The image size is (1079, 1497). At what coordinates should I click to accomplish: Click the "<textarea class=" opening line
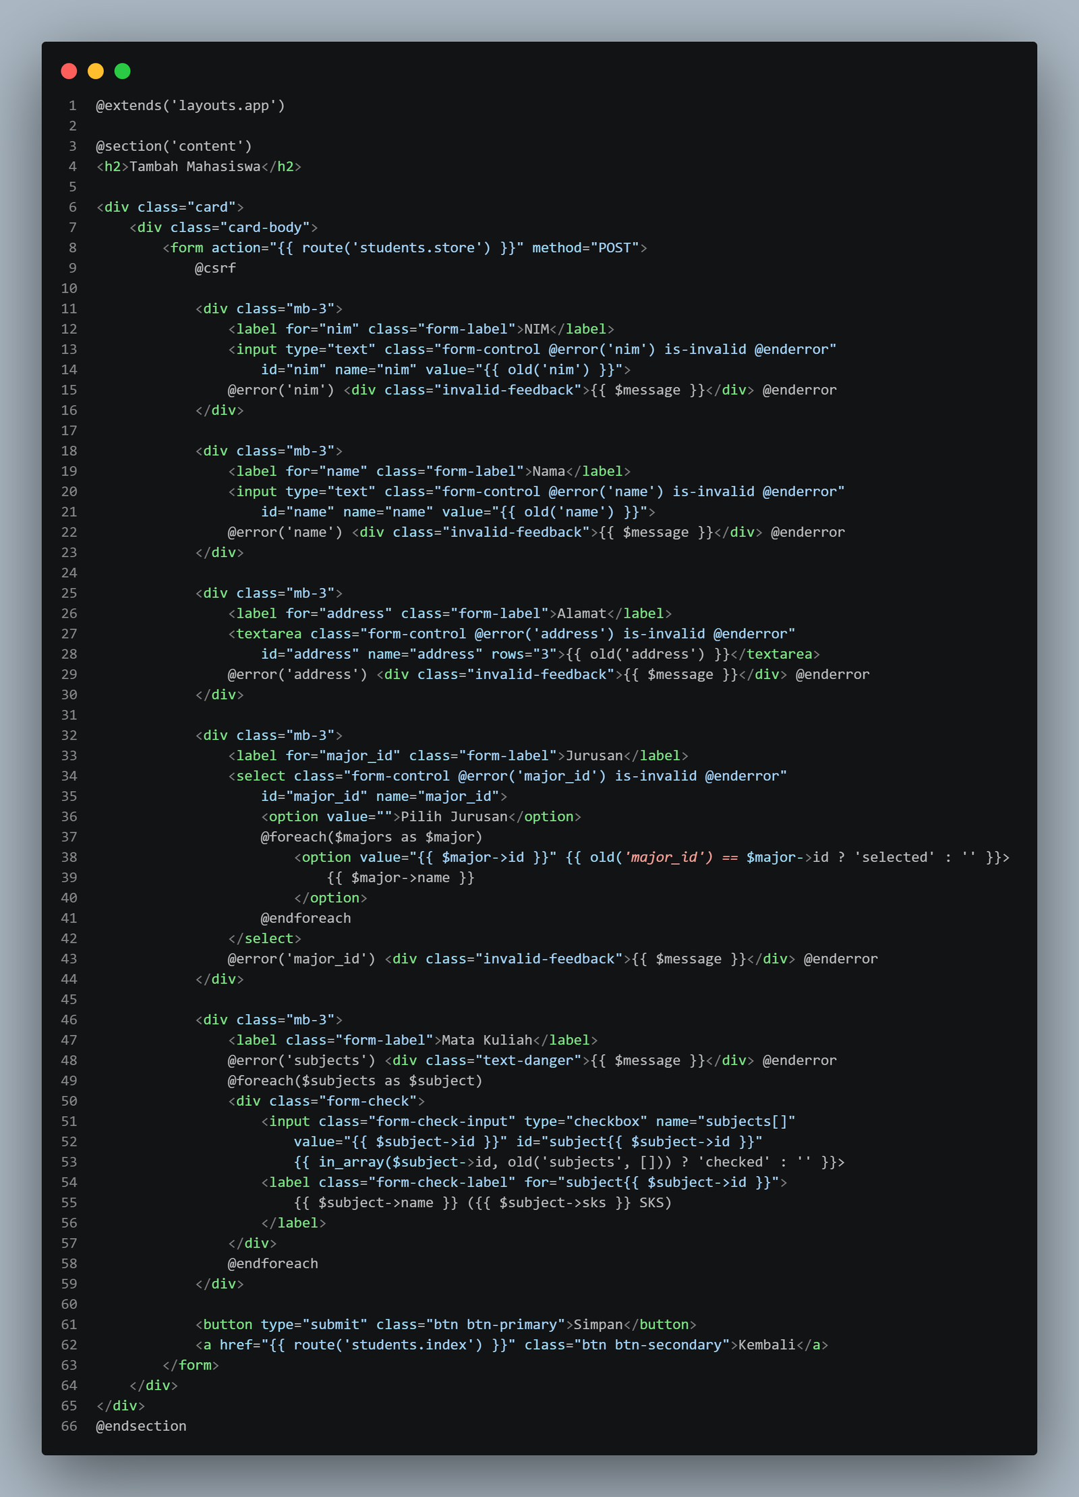[x=512, y=634]
